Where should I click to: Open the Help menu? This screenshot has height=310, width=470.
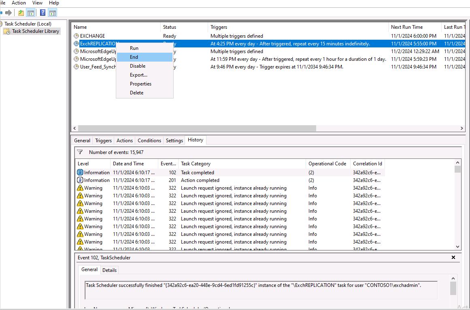point(54,3)
